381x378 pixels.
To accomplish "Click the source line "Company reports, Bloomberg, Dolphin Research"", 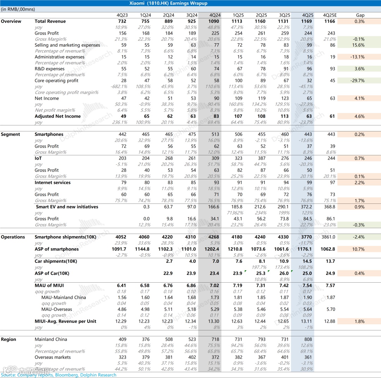I will tap(67, 375).
